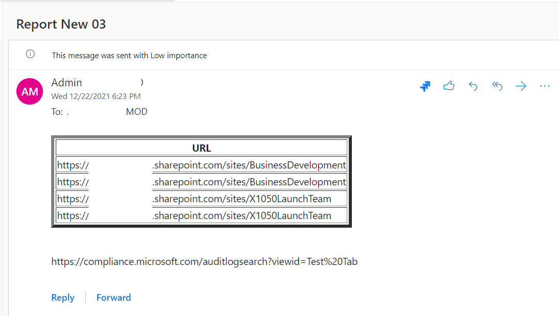559x316 pixels.
Task: Click the info icon next to Low importance
Action: [x=30, y=54]
